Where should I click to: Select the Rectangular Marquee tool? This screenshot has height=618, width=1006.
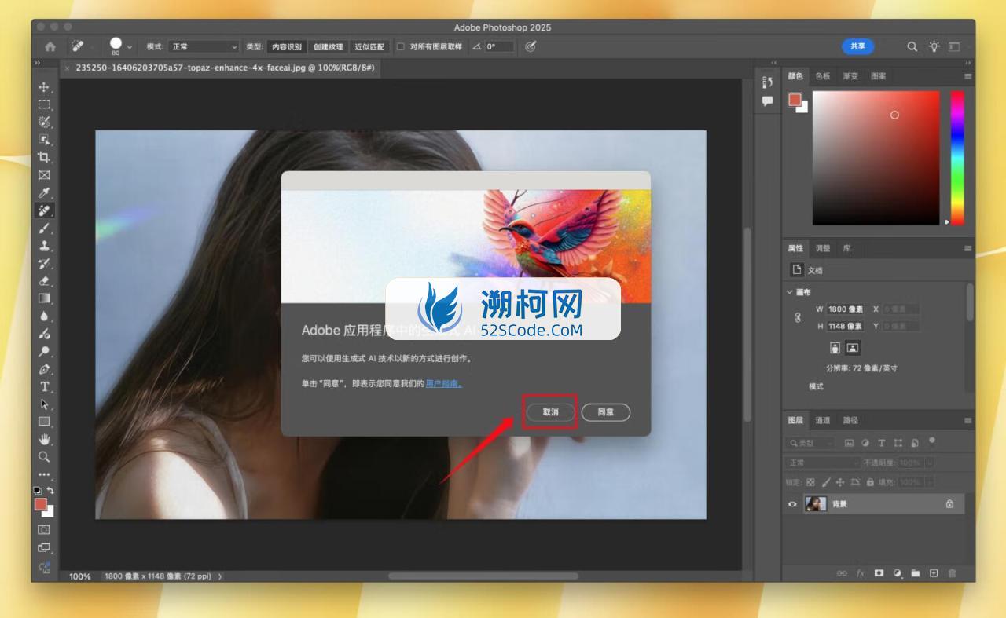point(44,104)
